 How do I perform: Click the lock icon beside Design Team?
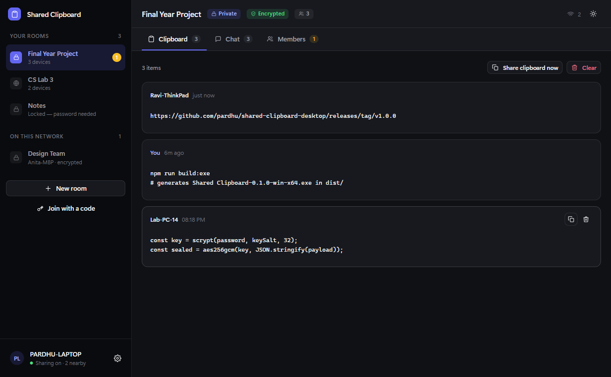point(16,157)
